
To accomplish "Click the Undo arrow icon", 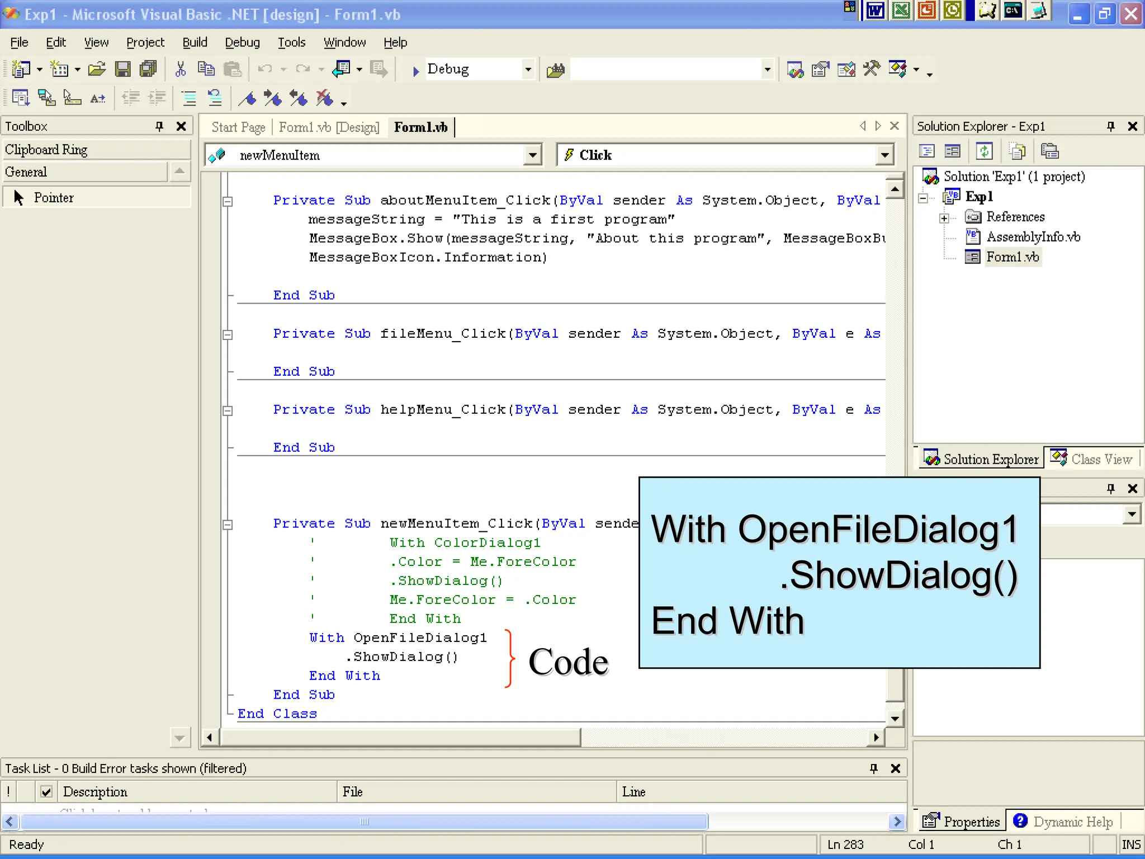I will point(264,69).
